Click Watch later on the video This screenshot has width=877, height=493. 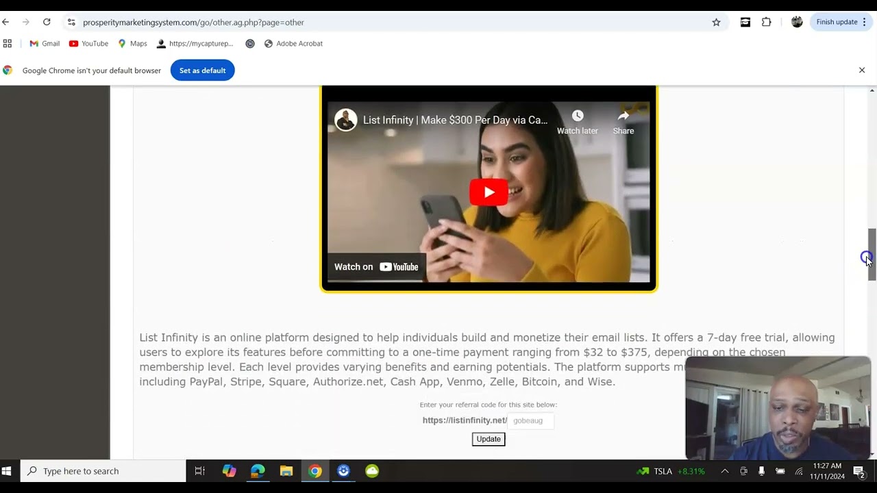pos(577,122)
